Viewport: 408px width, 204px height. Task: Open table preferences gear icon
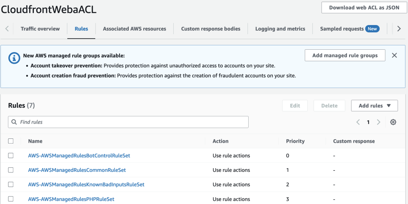coord(393,122)
